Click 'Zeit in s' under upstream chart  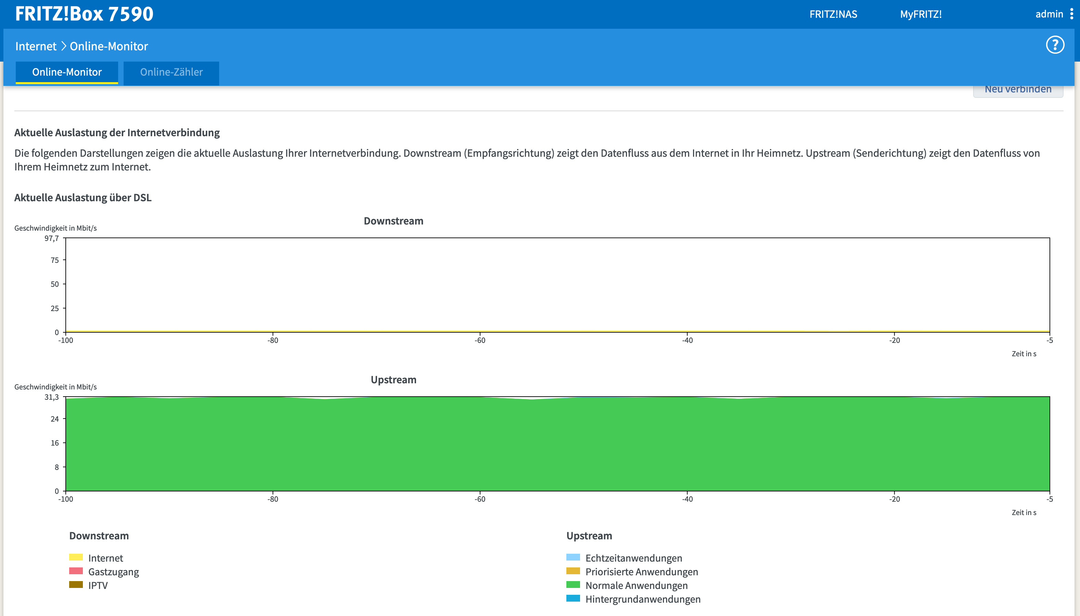1024,512
